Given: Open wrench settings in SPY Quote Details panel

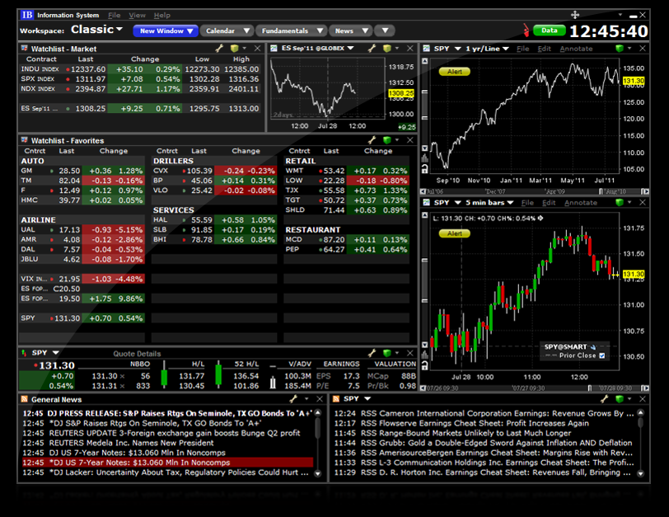Looking at the screenshot, I should (372, 353).
